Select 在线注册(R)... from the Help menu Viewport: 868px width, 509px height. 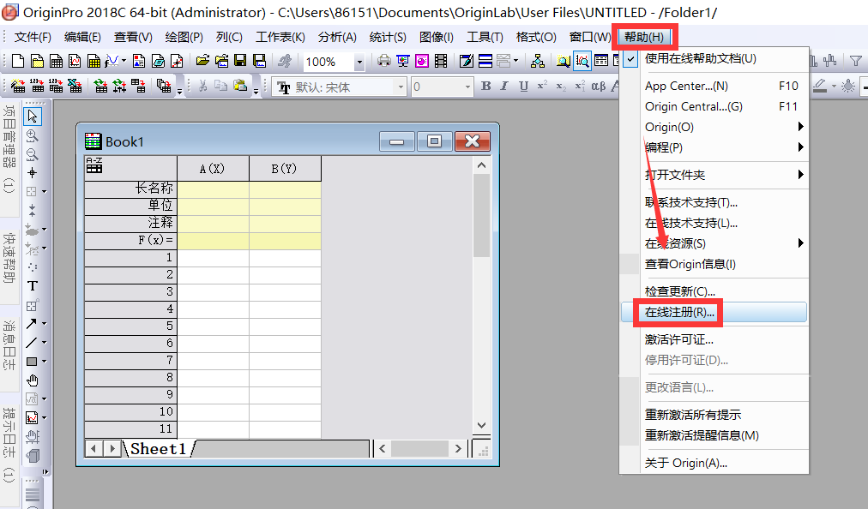click(x=714, y=313)
